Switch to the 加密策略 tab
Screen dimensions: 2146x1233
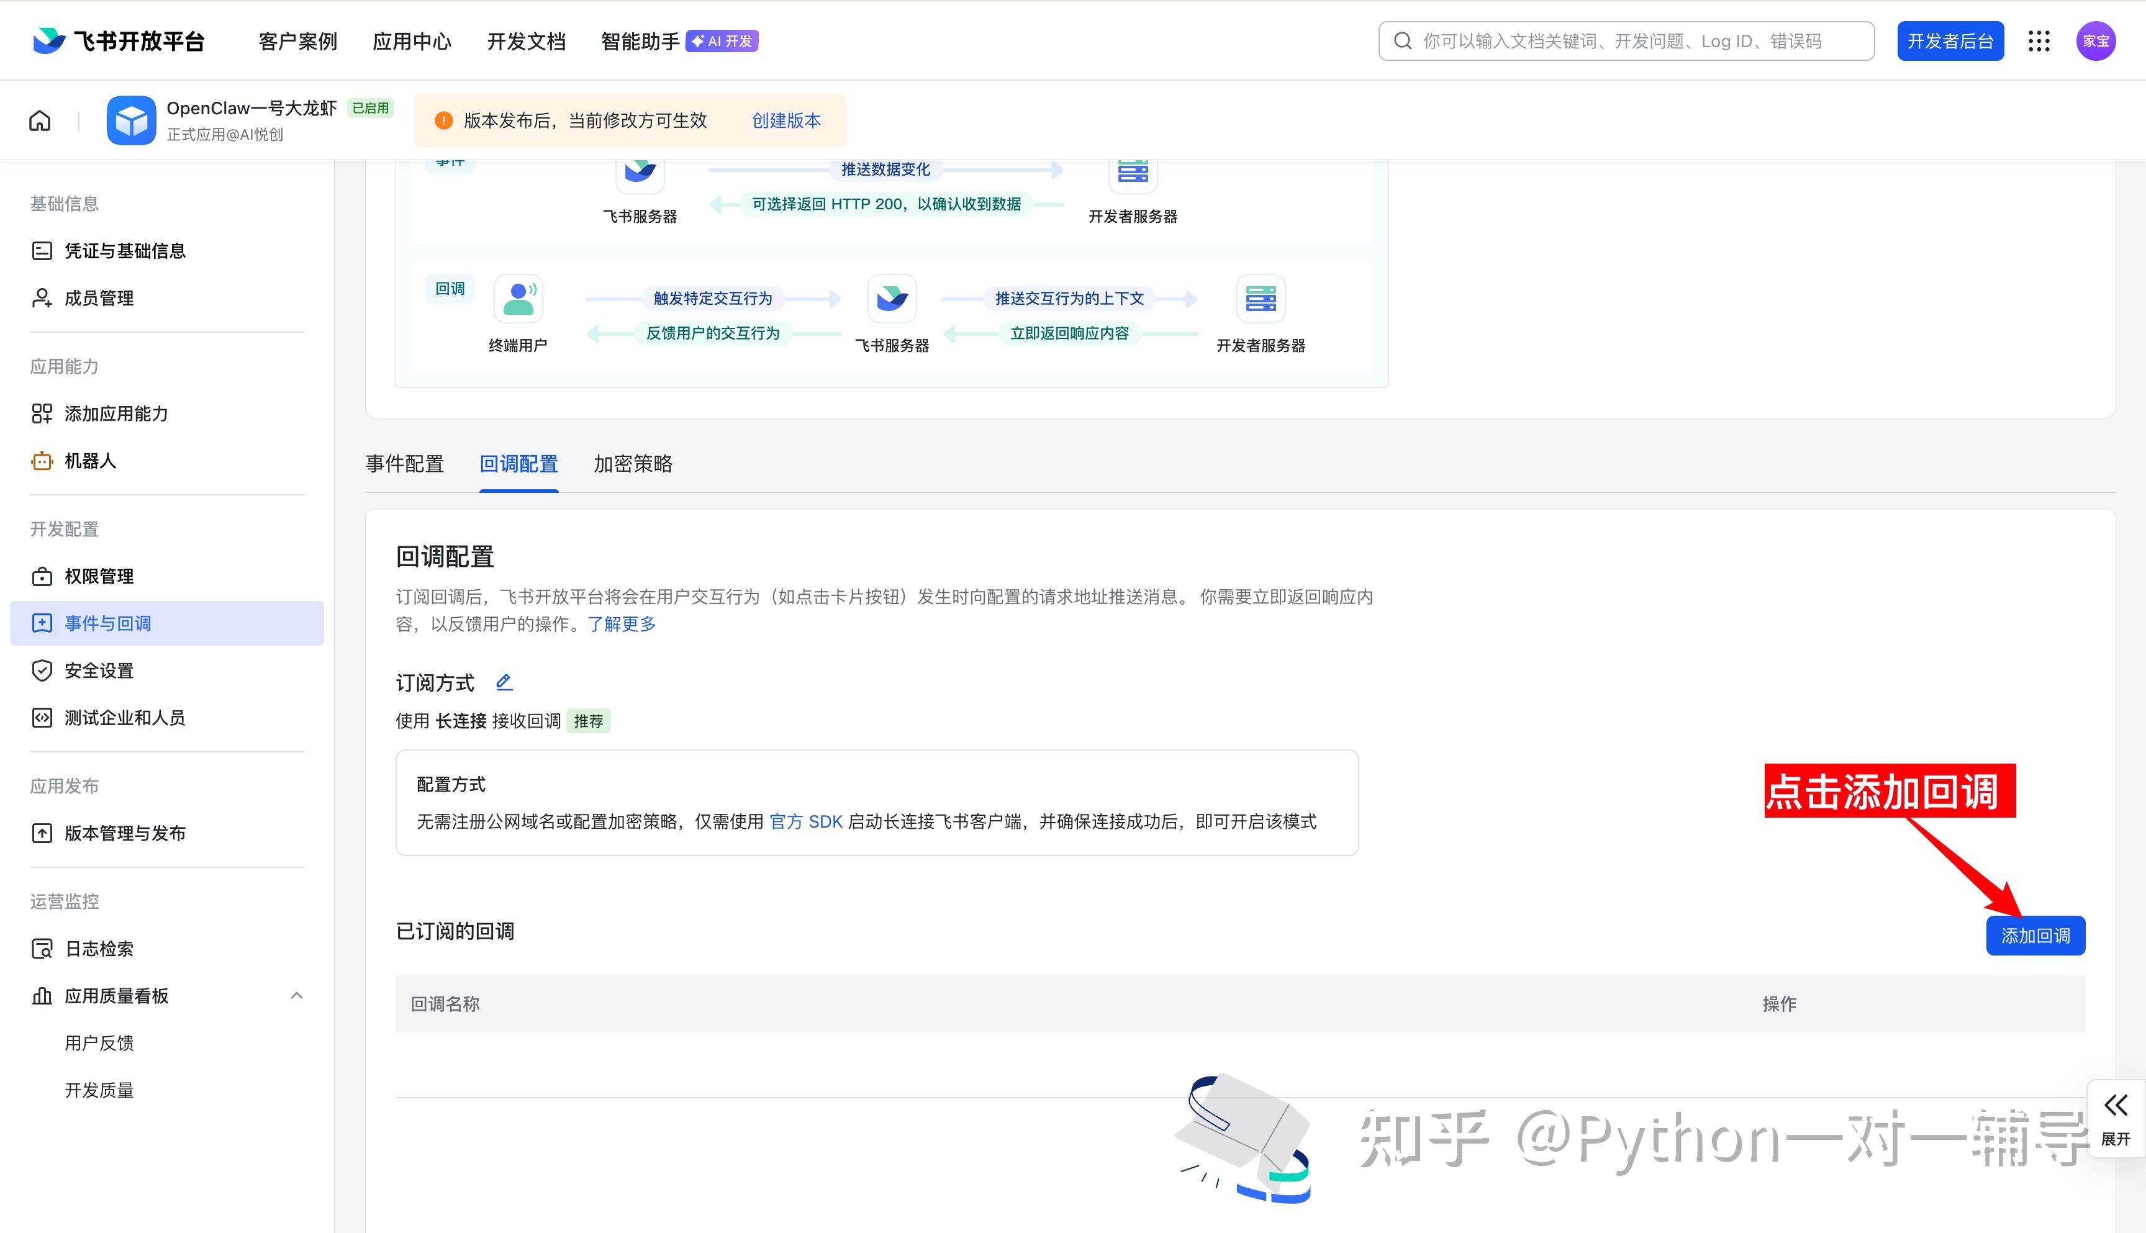pyautogui.click(x=633, y=464)
